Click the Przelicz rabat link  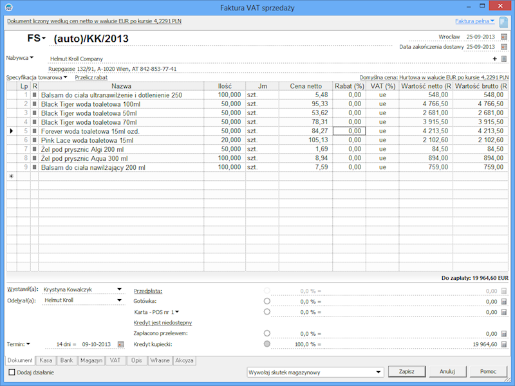pyautogui.click(x=91, y=78)
